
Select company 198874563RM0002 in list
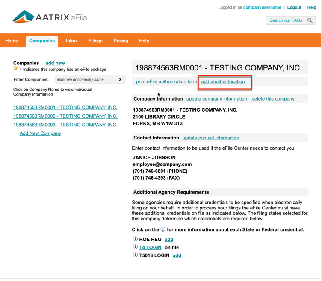pyautogui.click(x=65, y=116)
